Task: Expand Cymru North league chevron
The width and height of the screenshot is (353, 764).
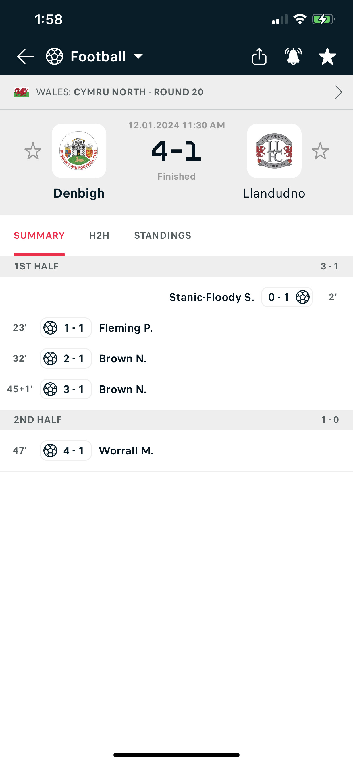Action: click(x=339, y=92)
